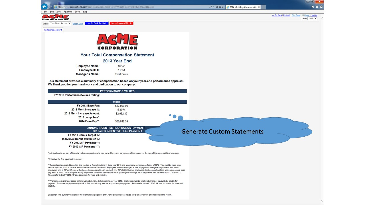The width and height of the screenshot is (365, 205).
Task: Click the search magnifier in the address bar
Action: [x=210, y=7]
